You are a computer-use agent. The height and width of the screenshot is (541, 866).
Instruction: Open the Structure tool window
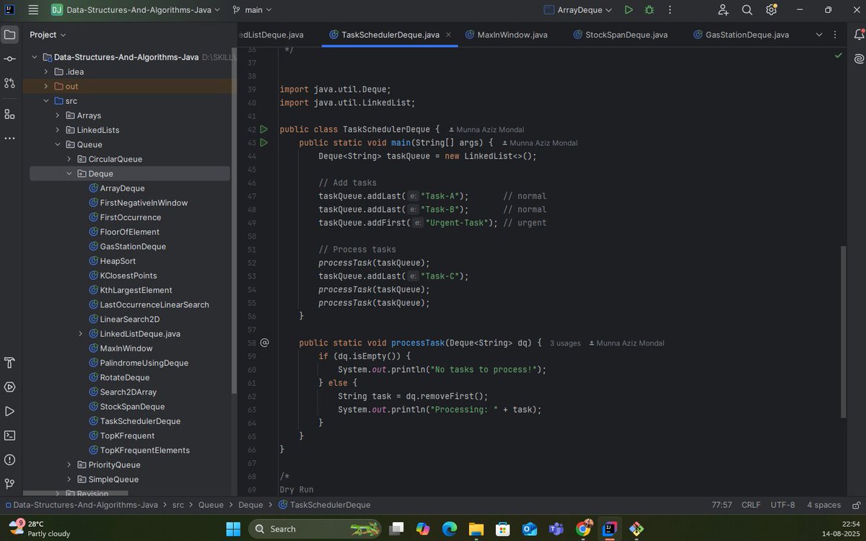(9, 114)
